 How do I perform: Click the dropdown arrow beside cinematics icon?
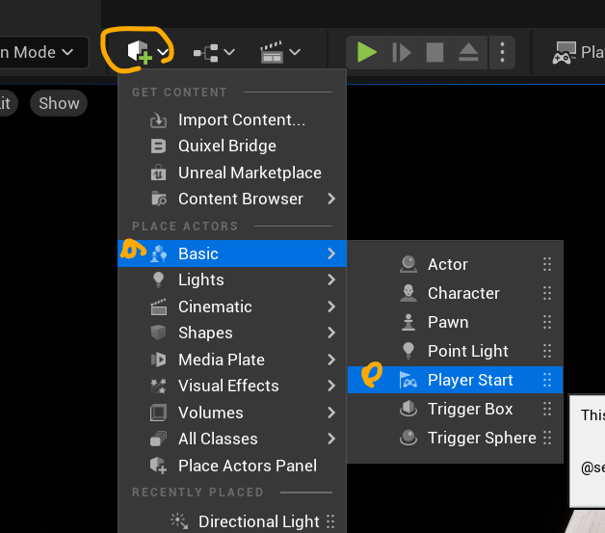[295, 52]
